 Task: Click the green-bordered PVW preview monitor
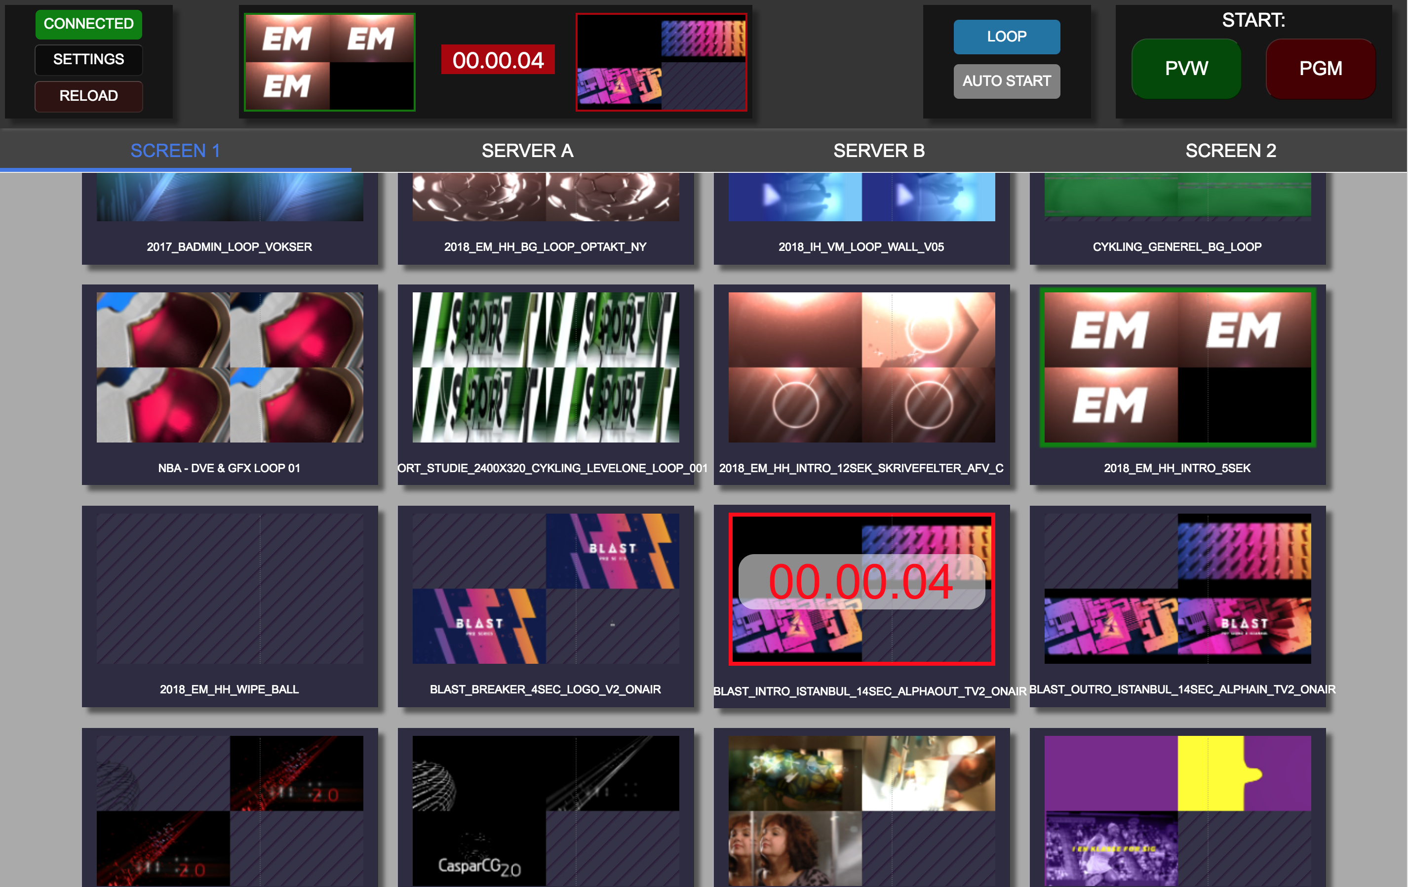[329, 61]
